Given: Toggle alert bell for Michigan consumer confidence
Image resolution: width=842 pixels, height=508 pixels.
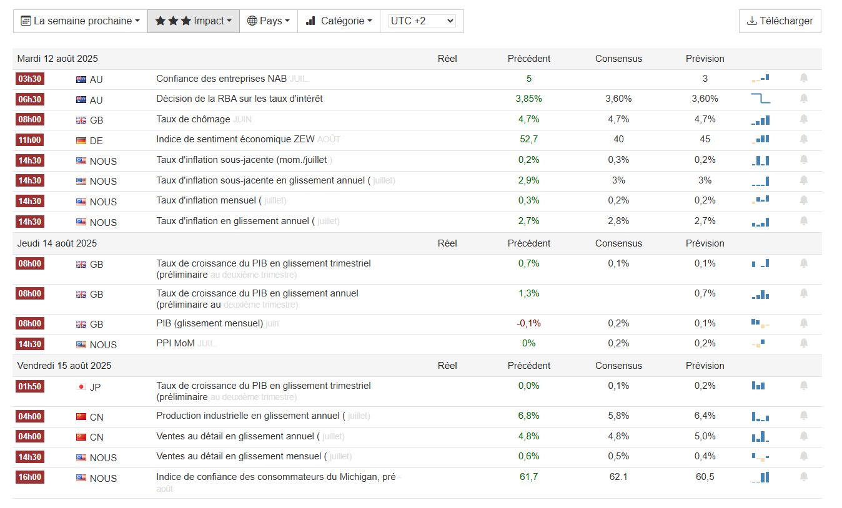Looking at the screenshot, I should (804, 477).
